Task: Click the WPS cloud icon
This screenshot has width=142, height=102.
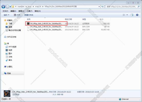Action: (x=5, y=37)
